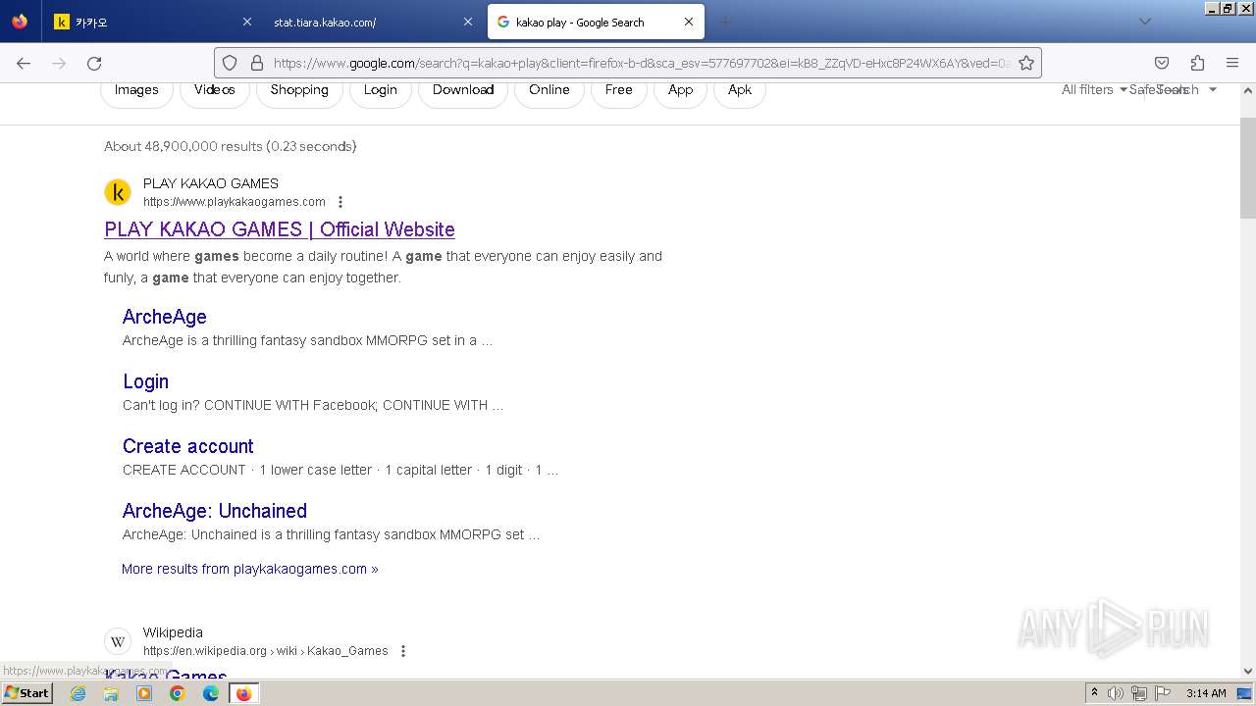Show hidden tray icons arrow
1256x706 pixels.
[x=1094, y=693]
